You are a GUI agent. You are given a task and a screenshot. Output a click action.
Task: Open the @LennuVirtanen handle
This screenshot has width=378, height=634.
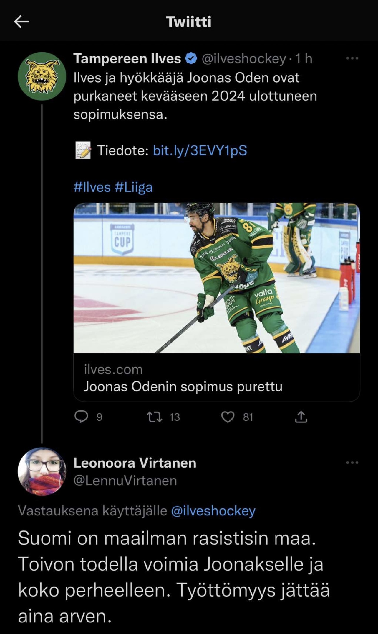(x=125, y=481)
